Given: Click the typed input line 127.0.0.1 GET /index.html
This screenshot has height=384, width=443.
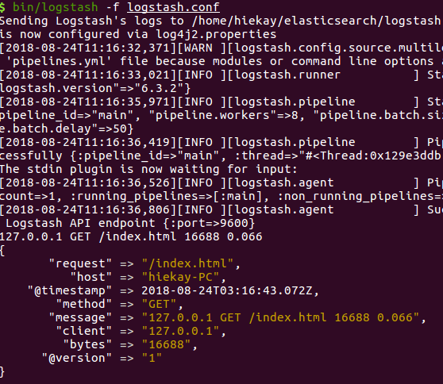Looking at the screenshot, I should [131, 236].
